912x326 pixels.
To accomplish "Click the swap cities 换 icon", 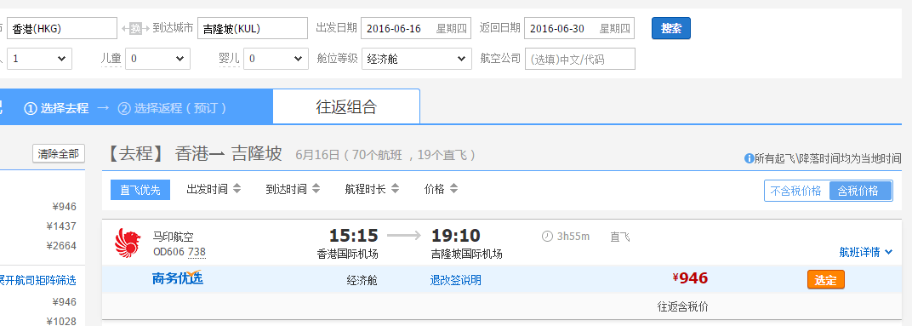I will click(135, 29).
